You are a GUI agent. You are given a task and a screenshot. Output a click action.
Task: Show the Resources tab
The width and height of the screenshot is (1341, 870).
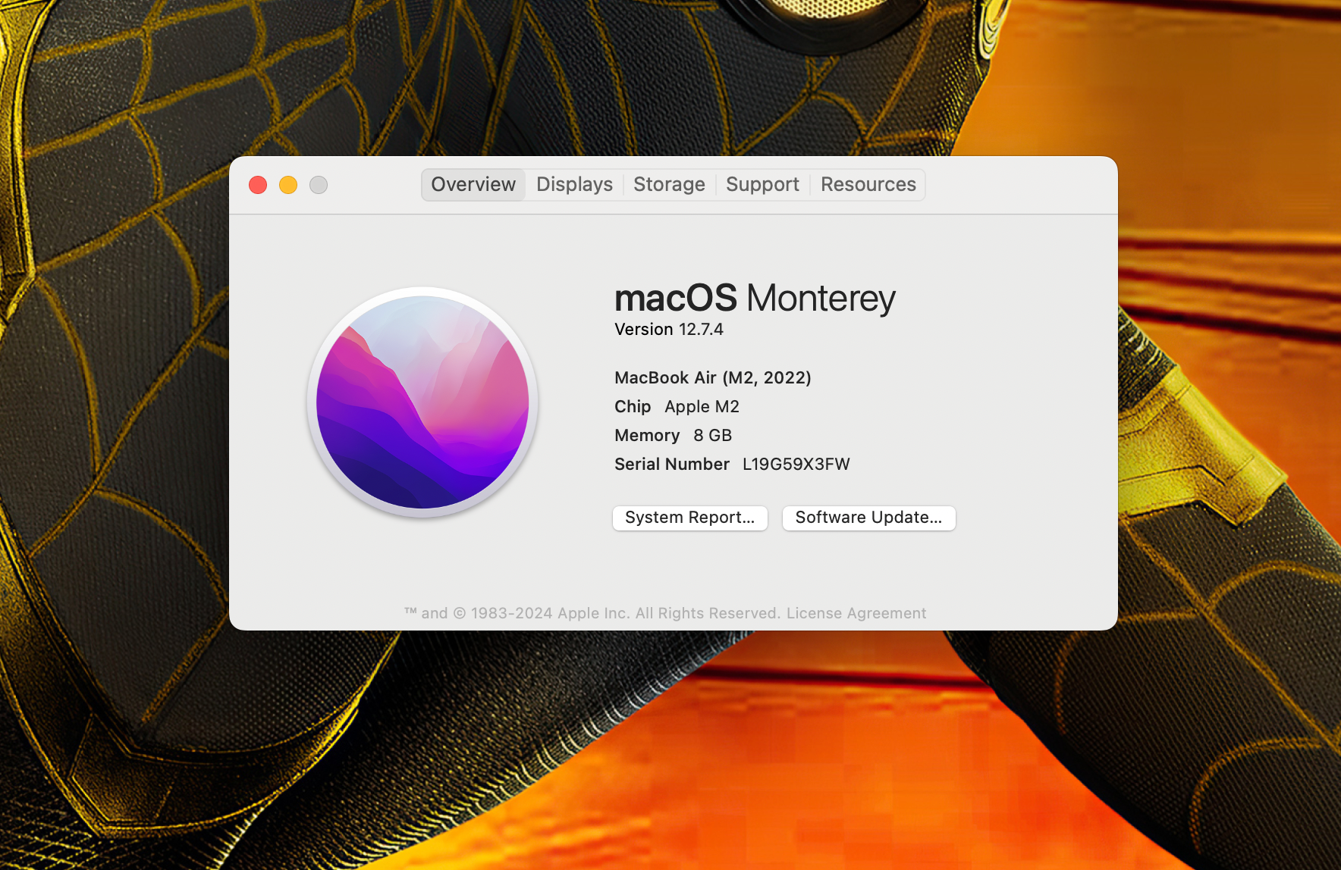click(x=868, y=185)
